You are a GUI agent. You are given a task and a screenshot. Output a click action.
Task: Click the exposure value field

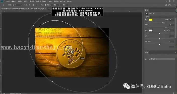[171, 30]
